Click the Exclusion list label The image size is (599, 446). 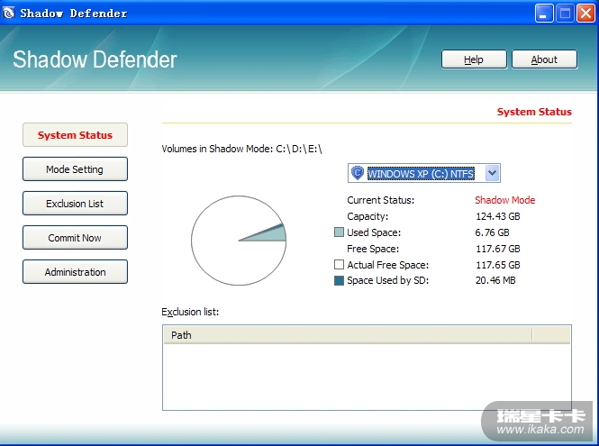click(x=190, y=312)
